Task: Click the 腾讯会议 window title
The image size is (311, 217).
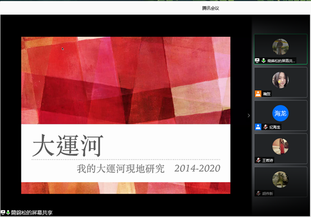Action: [x=210, y=8]
